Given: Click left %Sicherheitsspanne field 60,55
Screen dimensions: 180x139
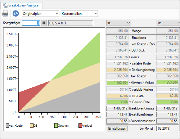Looking at the screenshot, I should (117, 121).
